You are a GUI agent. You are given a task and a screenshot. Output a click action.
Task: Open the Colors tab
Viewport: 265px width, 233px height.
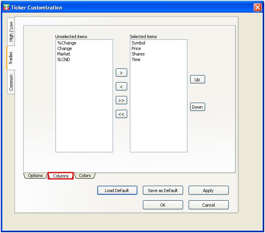pyautogui.click(x=85, y=176)
